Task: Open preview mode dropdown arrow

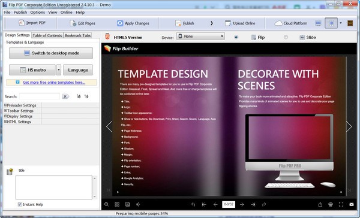Action: click(x=341, y=23)
